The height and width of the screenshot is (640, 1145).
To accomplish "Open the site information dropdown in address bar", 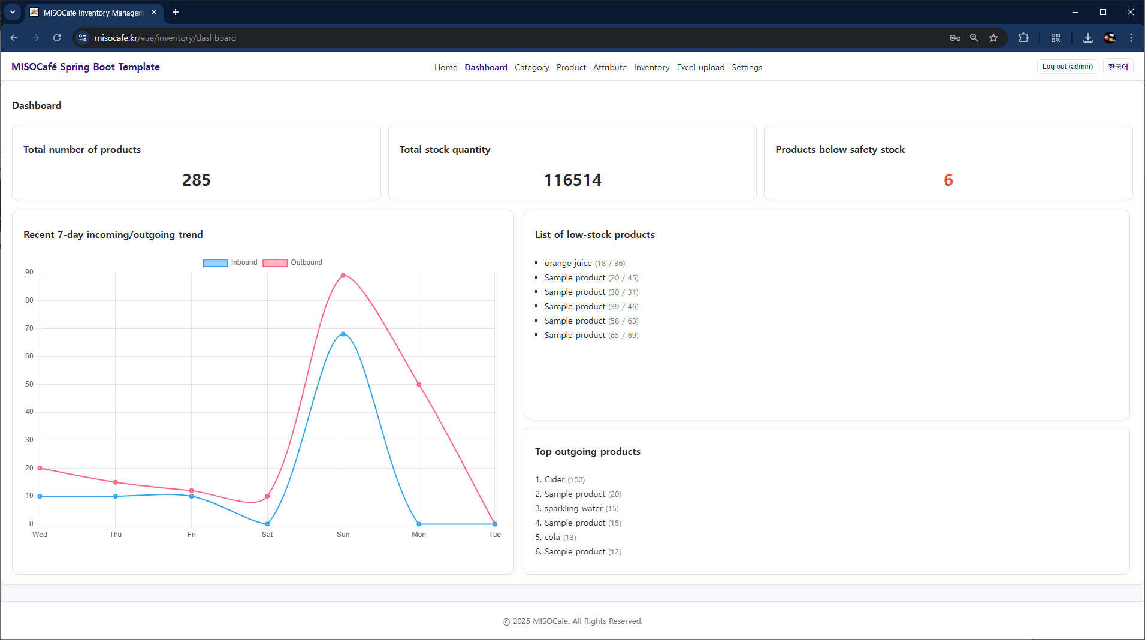I will [x=82, y=37].
